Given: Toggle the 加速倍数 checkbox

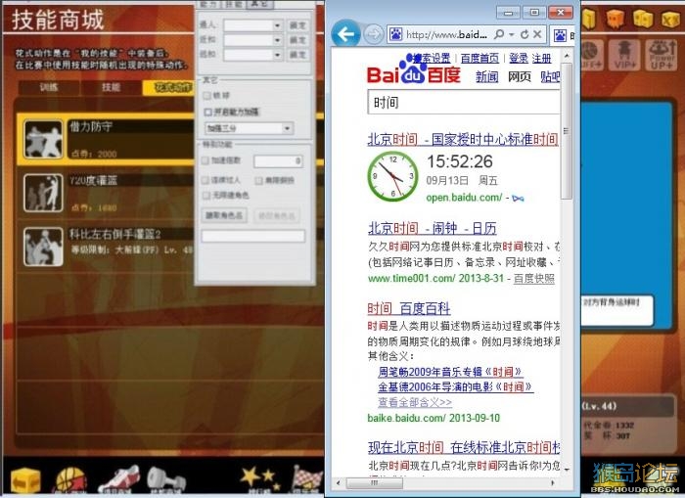Looking at the screenshot, I should [x=205, y=160].
